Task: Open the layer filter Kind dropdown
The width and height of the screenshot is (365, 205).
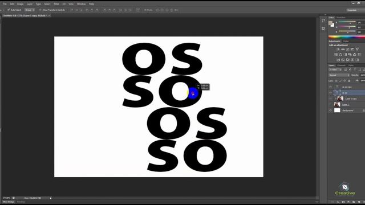Action: click(x=335, y=69)
